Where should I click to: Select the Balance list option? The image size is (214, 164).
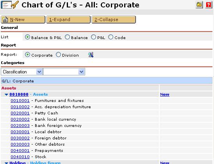tap(67, 37)
